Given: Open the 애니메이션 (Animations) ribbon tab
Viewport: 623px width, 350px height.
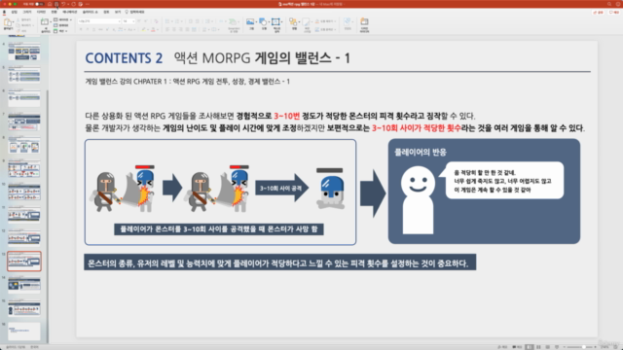Looking at the screenshot, I should click(69, 13).
